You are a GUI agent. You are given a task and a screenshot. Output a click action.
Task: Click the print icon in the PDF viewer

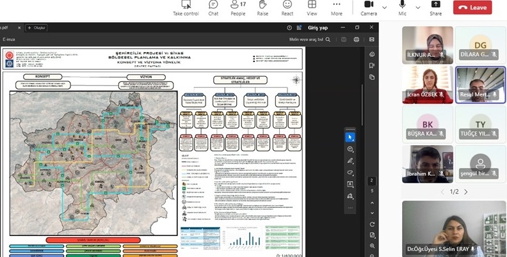tap(356, 39)
